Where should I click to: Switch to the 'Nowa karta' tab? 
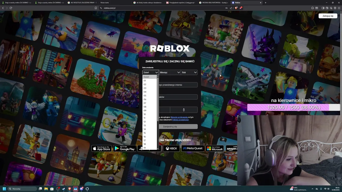(x=115, y=3)
